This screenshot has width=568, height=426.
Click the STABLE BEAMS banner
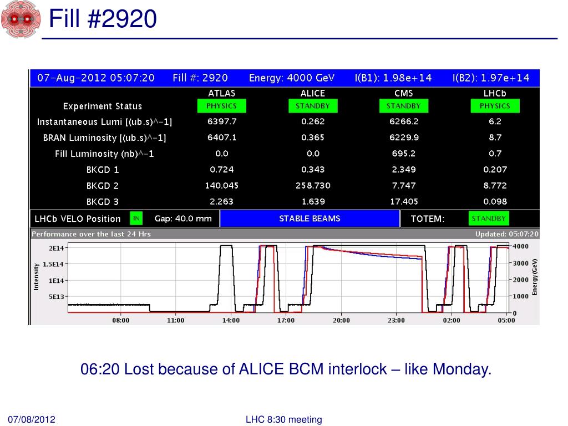click(x=310, y=219)
